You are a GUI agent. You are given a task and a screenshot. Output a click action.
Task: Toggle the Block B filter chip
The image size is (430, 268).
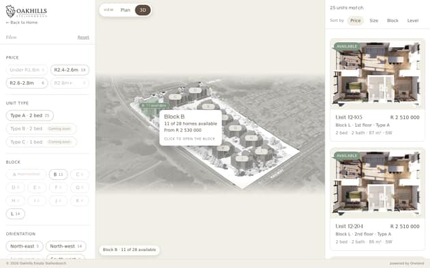(x=58, y=175)
